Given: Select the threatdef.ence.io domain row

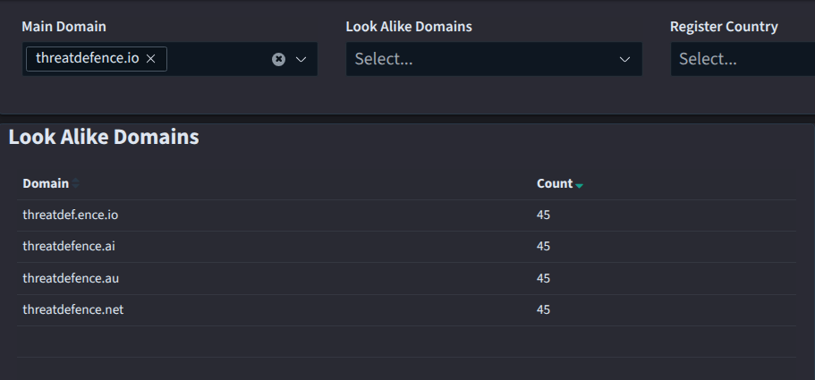Looking at the screenshot, I should 70,215.
